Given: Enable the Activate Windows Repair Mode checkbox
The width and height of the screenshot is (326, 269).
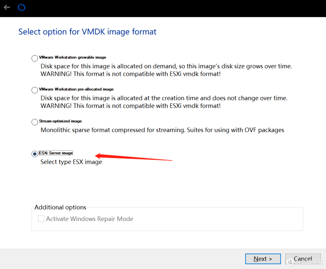Looking at the screenshot, I should pyautogui.click(x=41, y=219).
